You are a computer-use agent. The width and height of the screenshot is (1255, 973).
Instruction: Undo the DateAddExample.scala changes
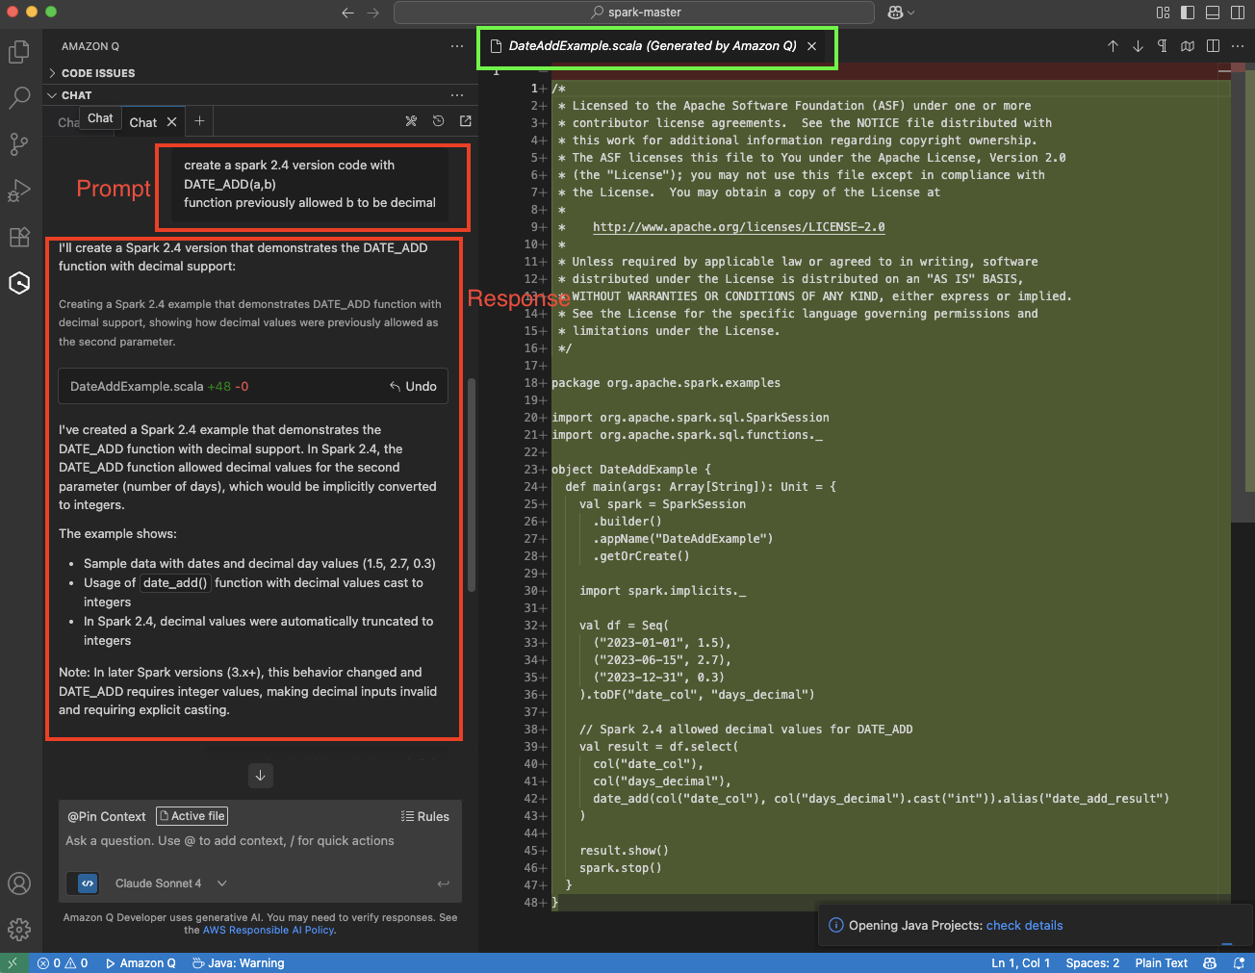[x=413, y=386]
